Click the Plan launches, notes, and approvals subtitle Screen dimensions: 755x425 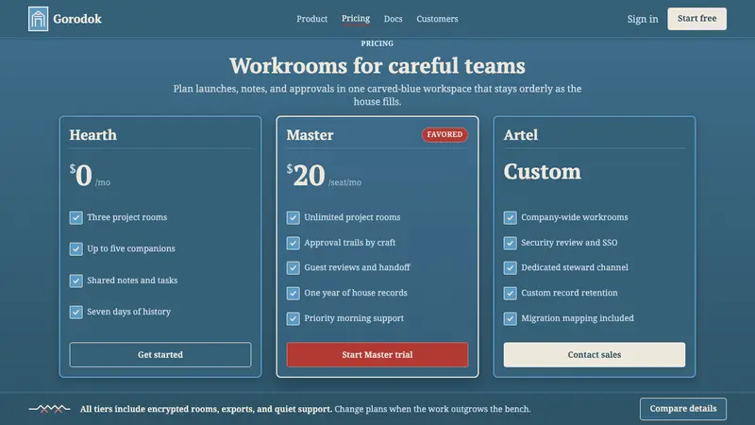click(x=377, y=95)
